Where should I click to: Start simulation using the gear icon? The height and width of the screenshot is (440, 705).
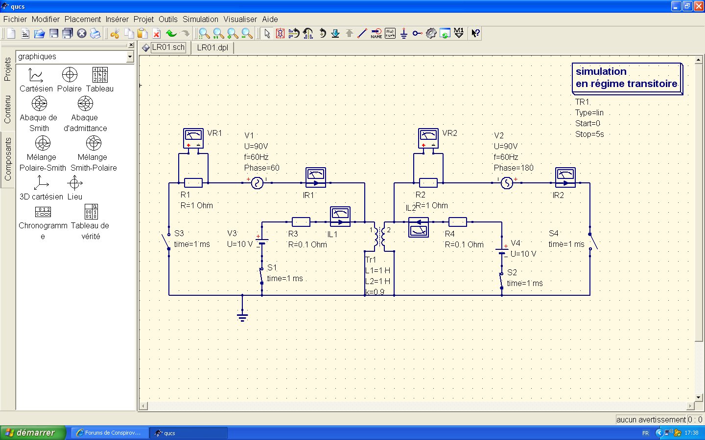431,33
